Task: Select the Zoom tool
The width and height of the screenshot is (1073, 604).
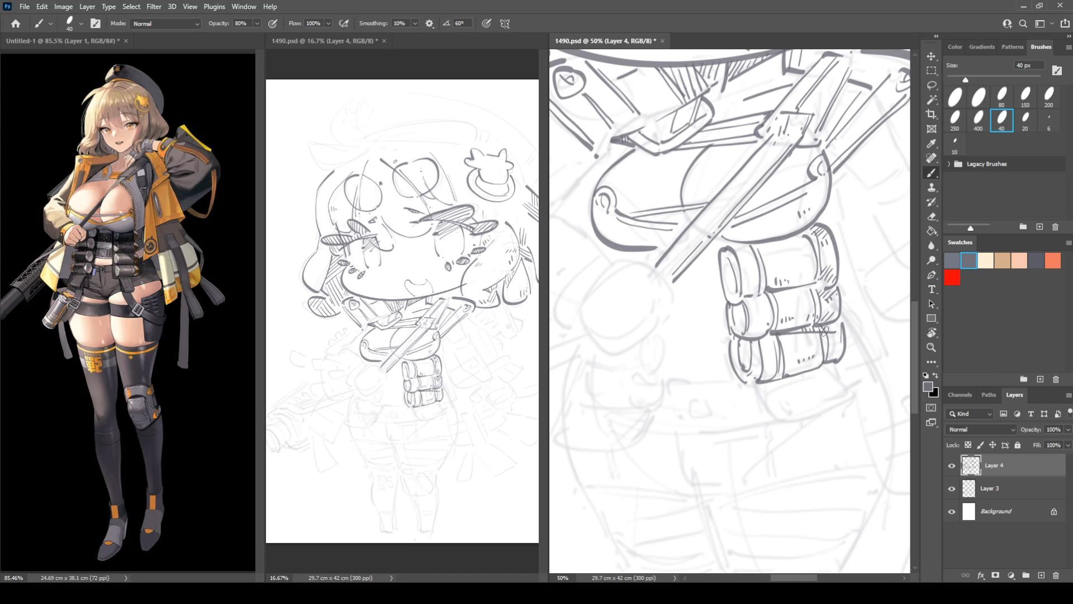Action: [931, 348]
